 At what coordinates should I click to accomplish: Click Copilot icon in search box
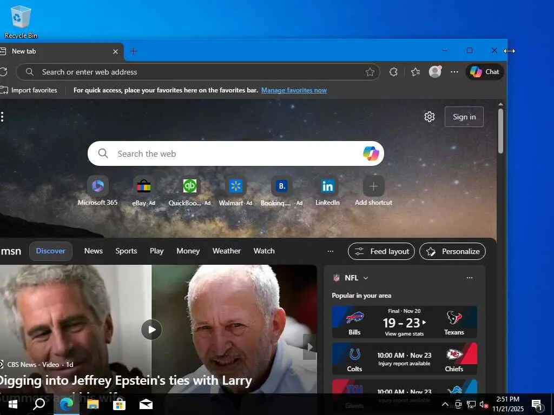click(x=371, y=153)
